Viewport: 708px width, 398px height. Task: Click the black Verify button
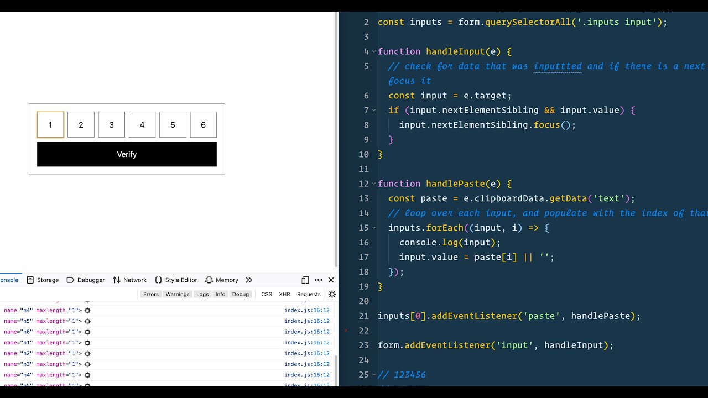[x=127, y=154]
